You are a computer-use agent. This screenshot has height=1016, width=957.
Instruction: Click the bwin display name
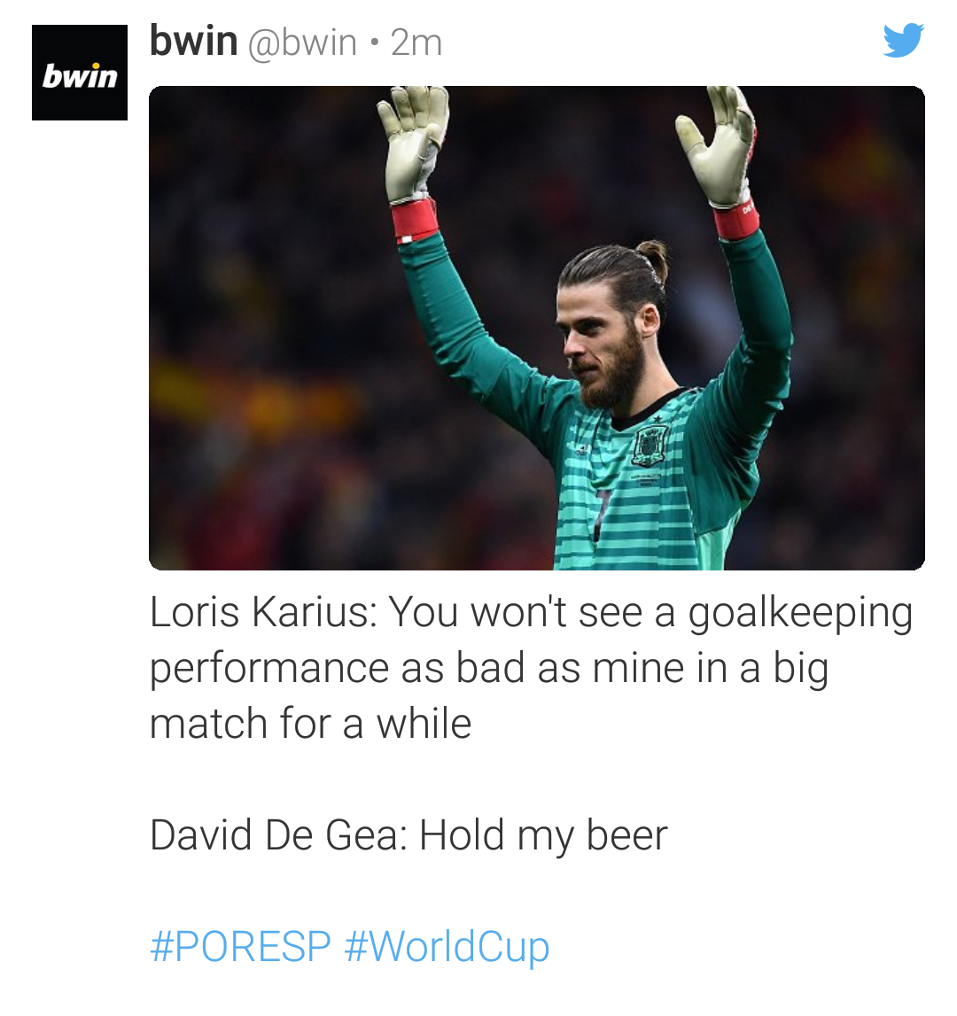pos(193,42)
